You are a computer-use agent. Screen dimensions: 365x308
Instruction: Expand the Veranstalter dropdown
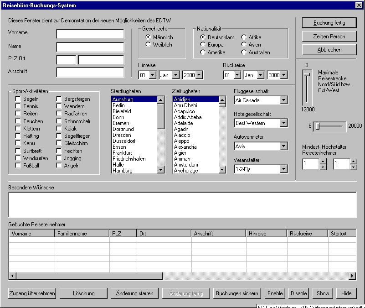click(x=283, y=169)
